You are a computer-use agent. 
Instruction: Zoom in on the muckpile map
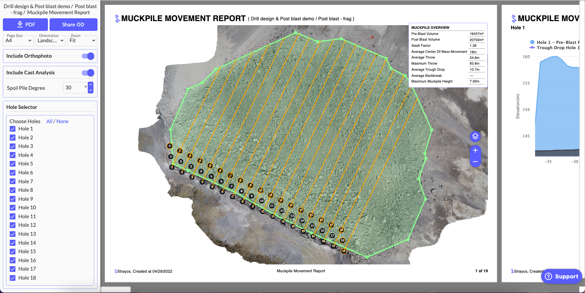pyautogui.click(x=475, y=151)
